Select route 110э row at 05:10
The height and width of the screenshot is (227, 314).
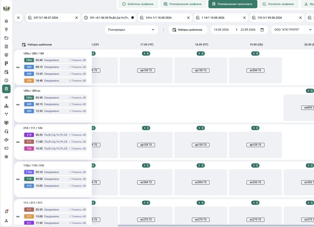click(x=55, y=172)
